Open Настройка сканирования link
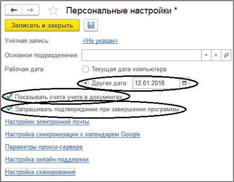This screenshot has width=234, height=182. [40, 172]
